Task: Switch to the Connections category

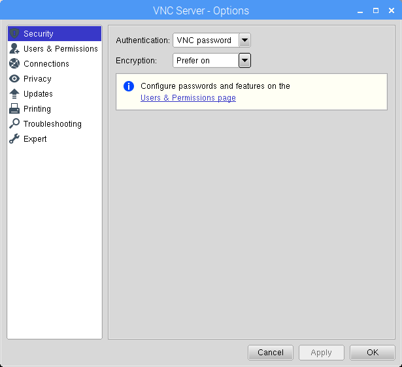Action: 54,63
